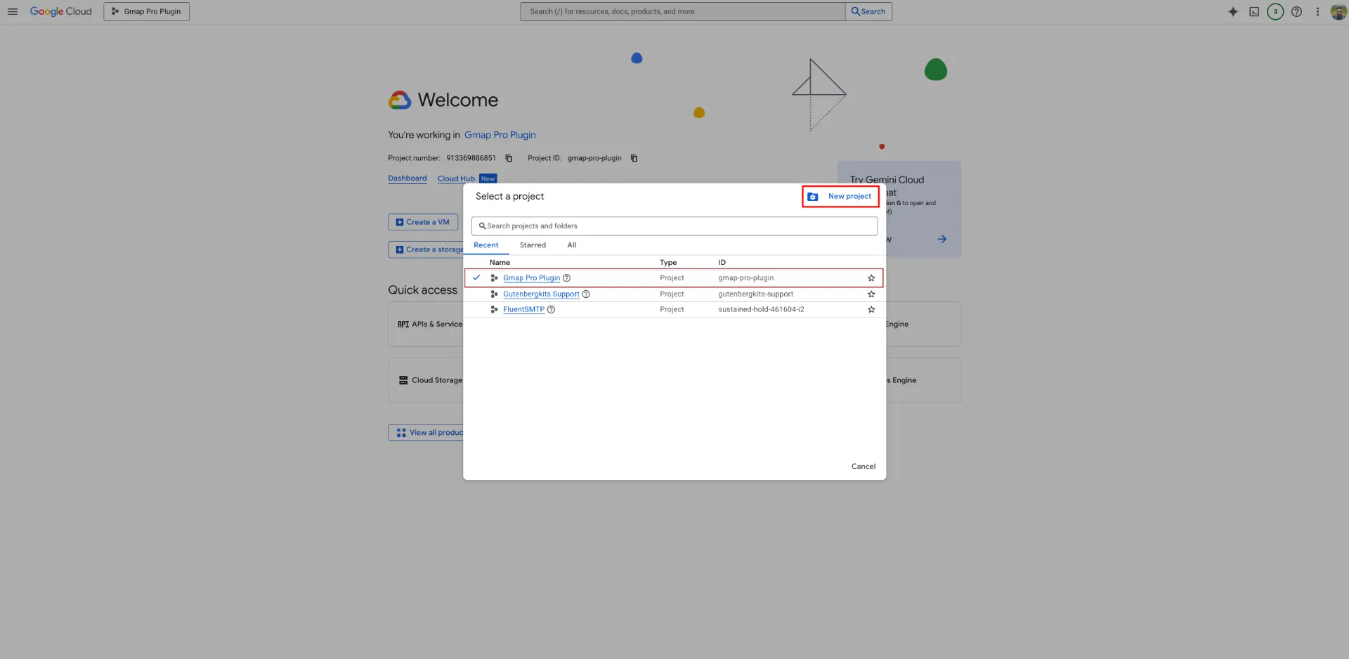
Task: Open the Gmap Pro Plugin project picker
Action: point(146,11)
